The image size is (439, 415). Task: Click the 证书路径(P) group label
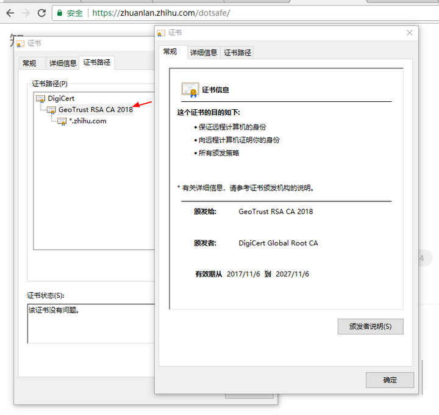point(49,84)
